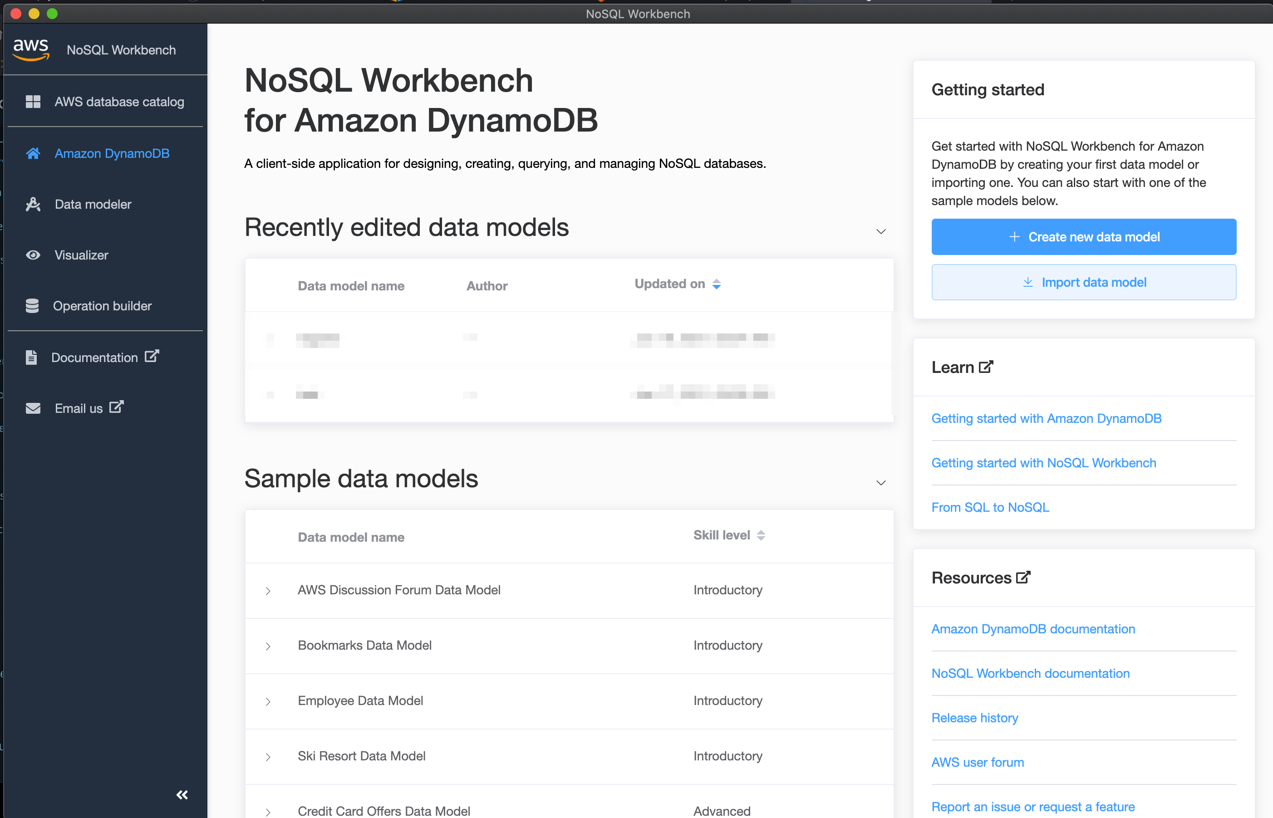Screen dimensions: 1273x818
Task: Click the Operation builder database icon
Action: pos(32,306)
